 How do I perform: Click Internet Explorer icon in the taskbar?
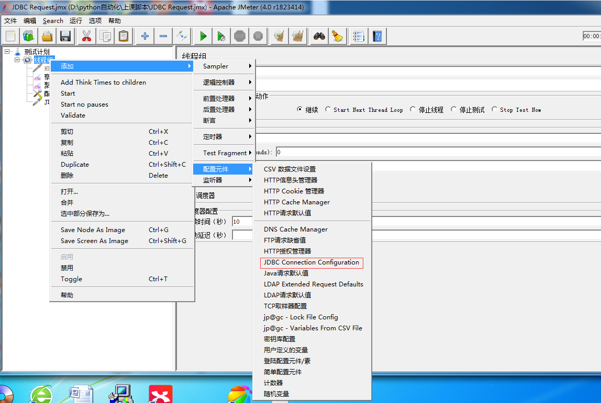coord(41,394)
